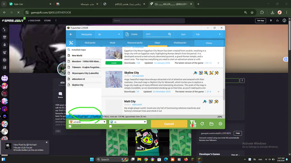Select 'New World' in installed maps
This screenshot has height=163, width=291.
[84, 55]
